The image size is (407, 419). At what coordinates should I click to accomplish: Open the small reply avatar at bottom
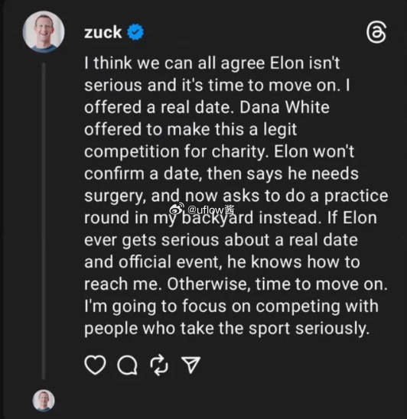(44, 401)
